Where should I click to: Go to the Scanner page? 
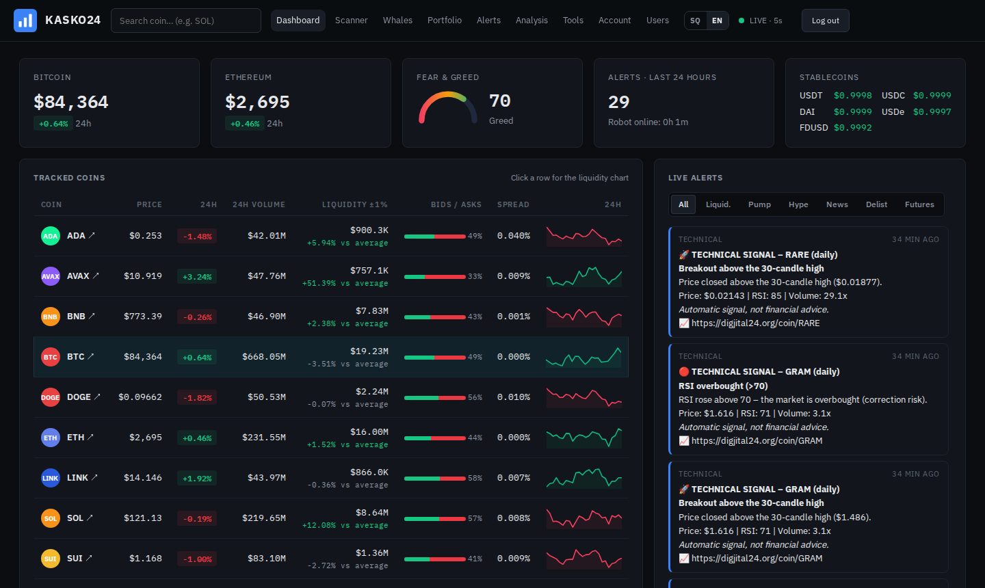[x=352, y=21]
